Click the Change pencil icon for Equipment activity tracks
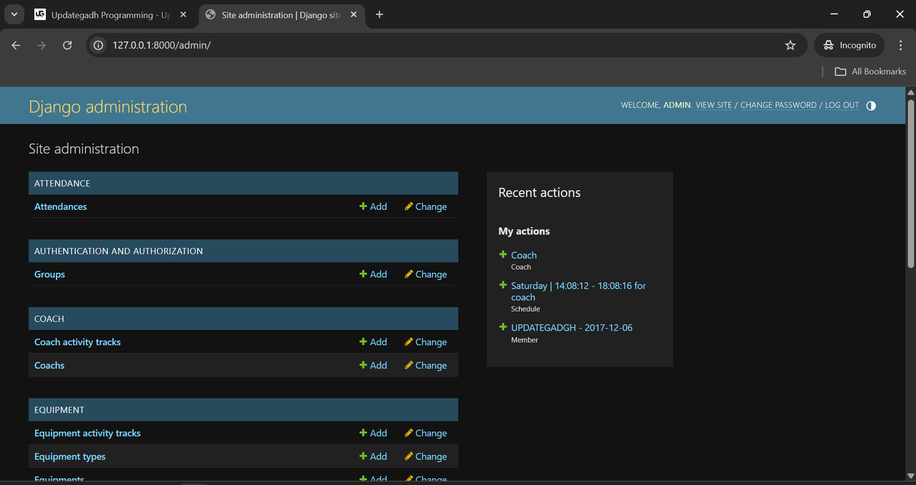The width and height of the screenshot is (916, 485). [409, 433]
